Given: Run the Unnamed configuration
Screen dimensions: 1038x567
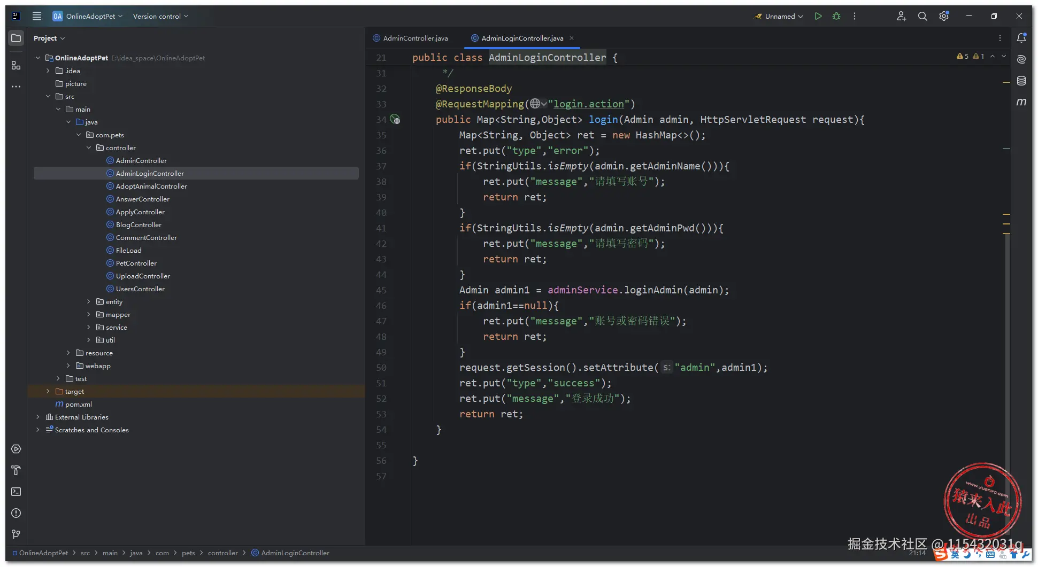Looking at the screenshot, I should click(x=818, y=16).
